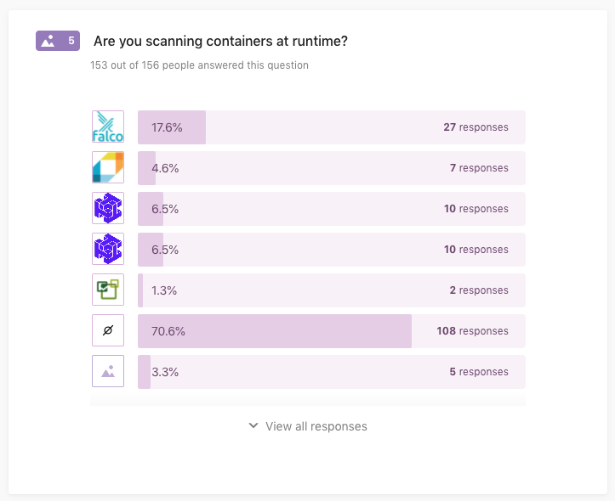Click the 108 responses label

[x=472, y=331]
